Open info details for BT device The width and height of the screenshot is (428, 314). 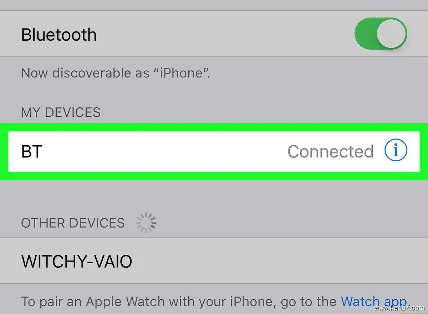[396, 151]
